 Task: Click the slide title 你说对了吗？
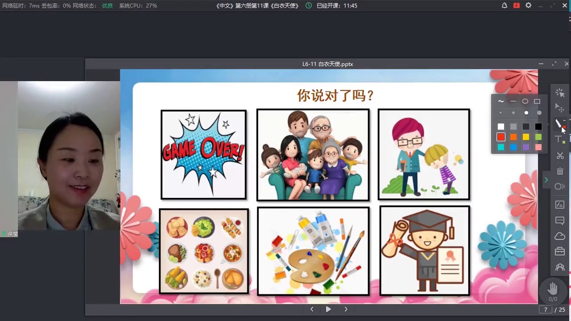335,95
